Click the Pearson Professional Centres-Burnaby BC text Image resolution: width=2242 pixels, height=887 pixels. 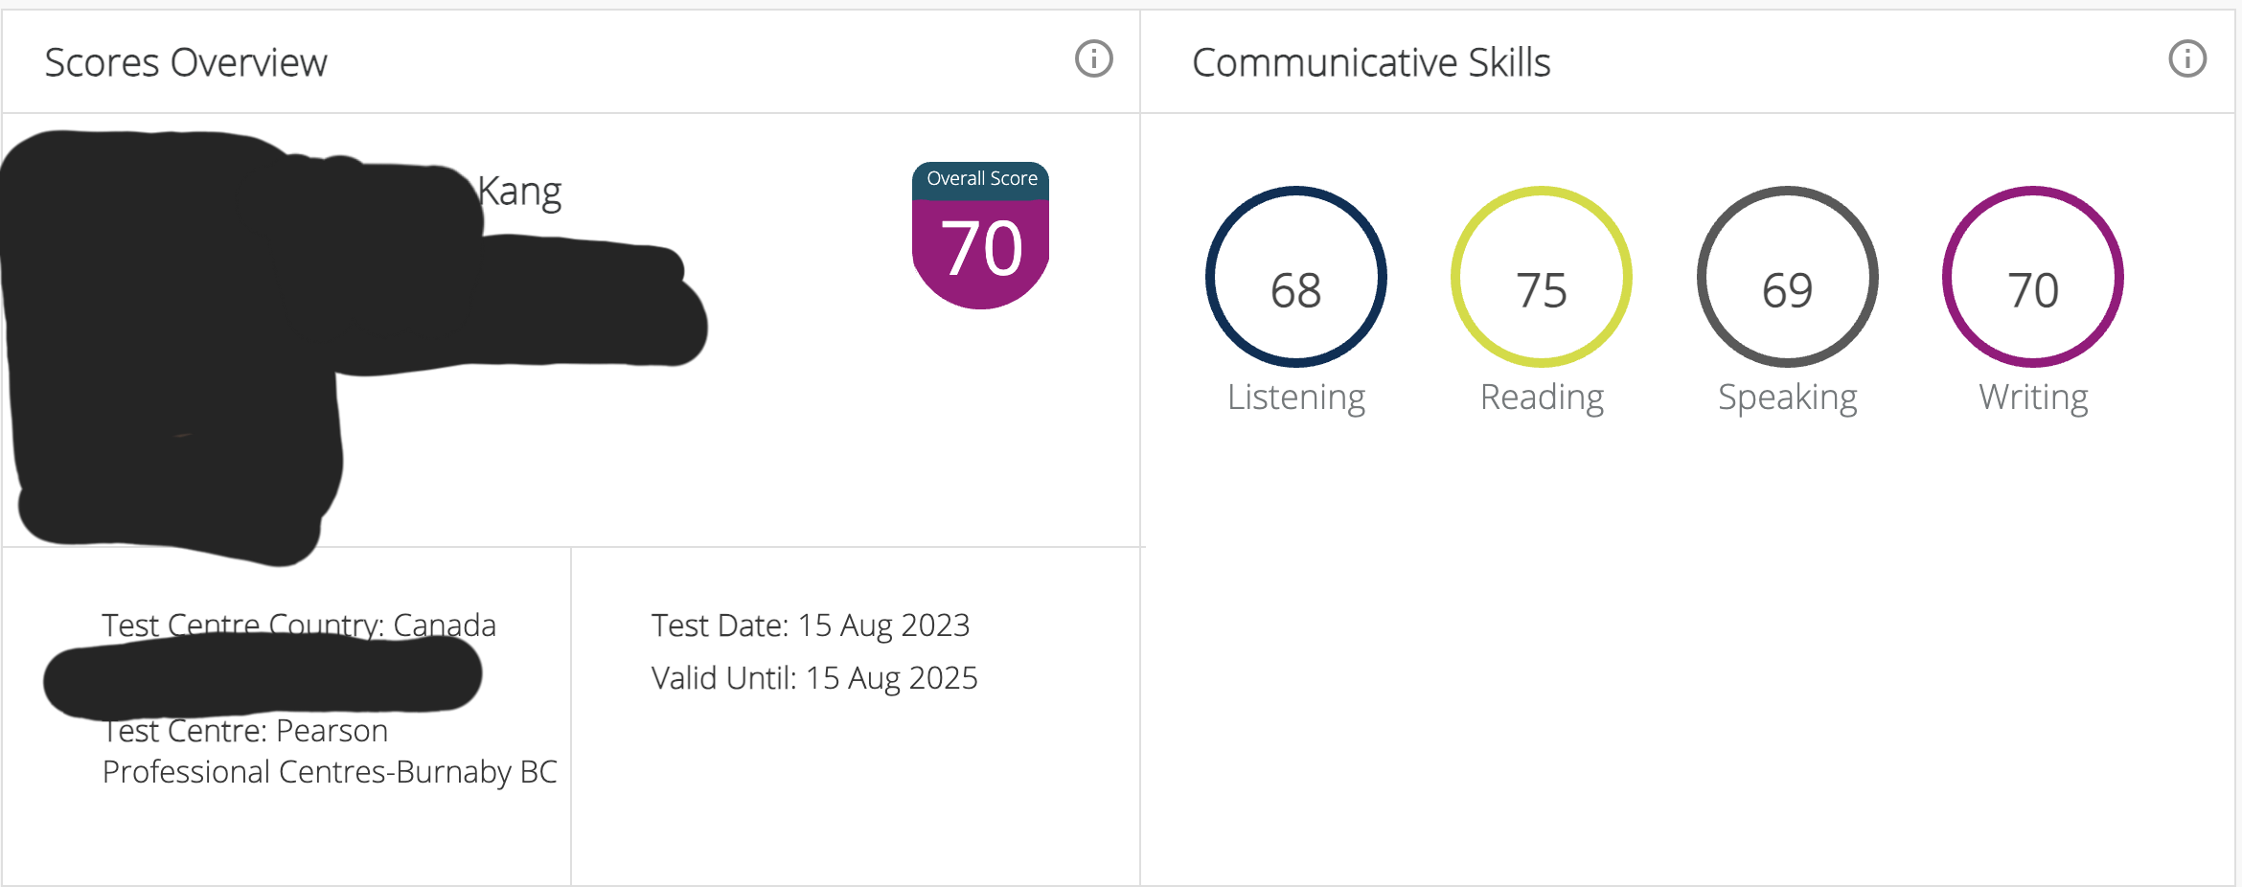point(330,752)
